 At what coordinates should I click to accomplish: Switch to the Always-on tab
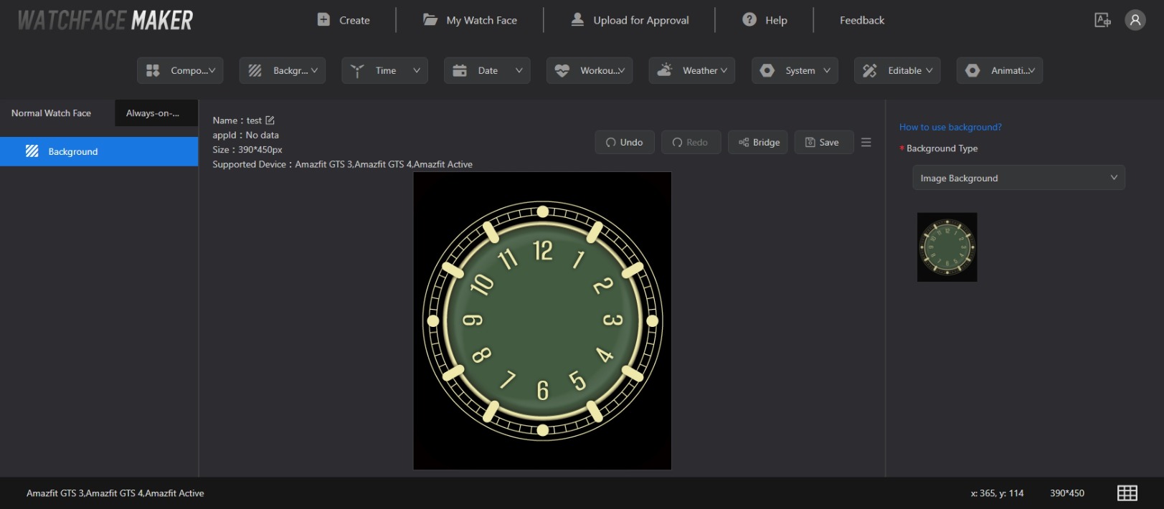pyautogui.click(x=156, y=113)
